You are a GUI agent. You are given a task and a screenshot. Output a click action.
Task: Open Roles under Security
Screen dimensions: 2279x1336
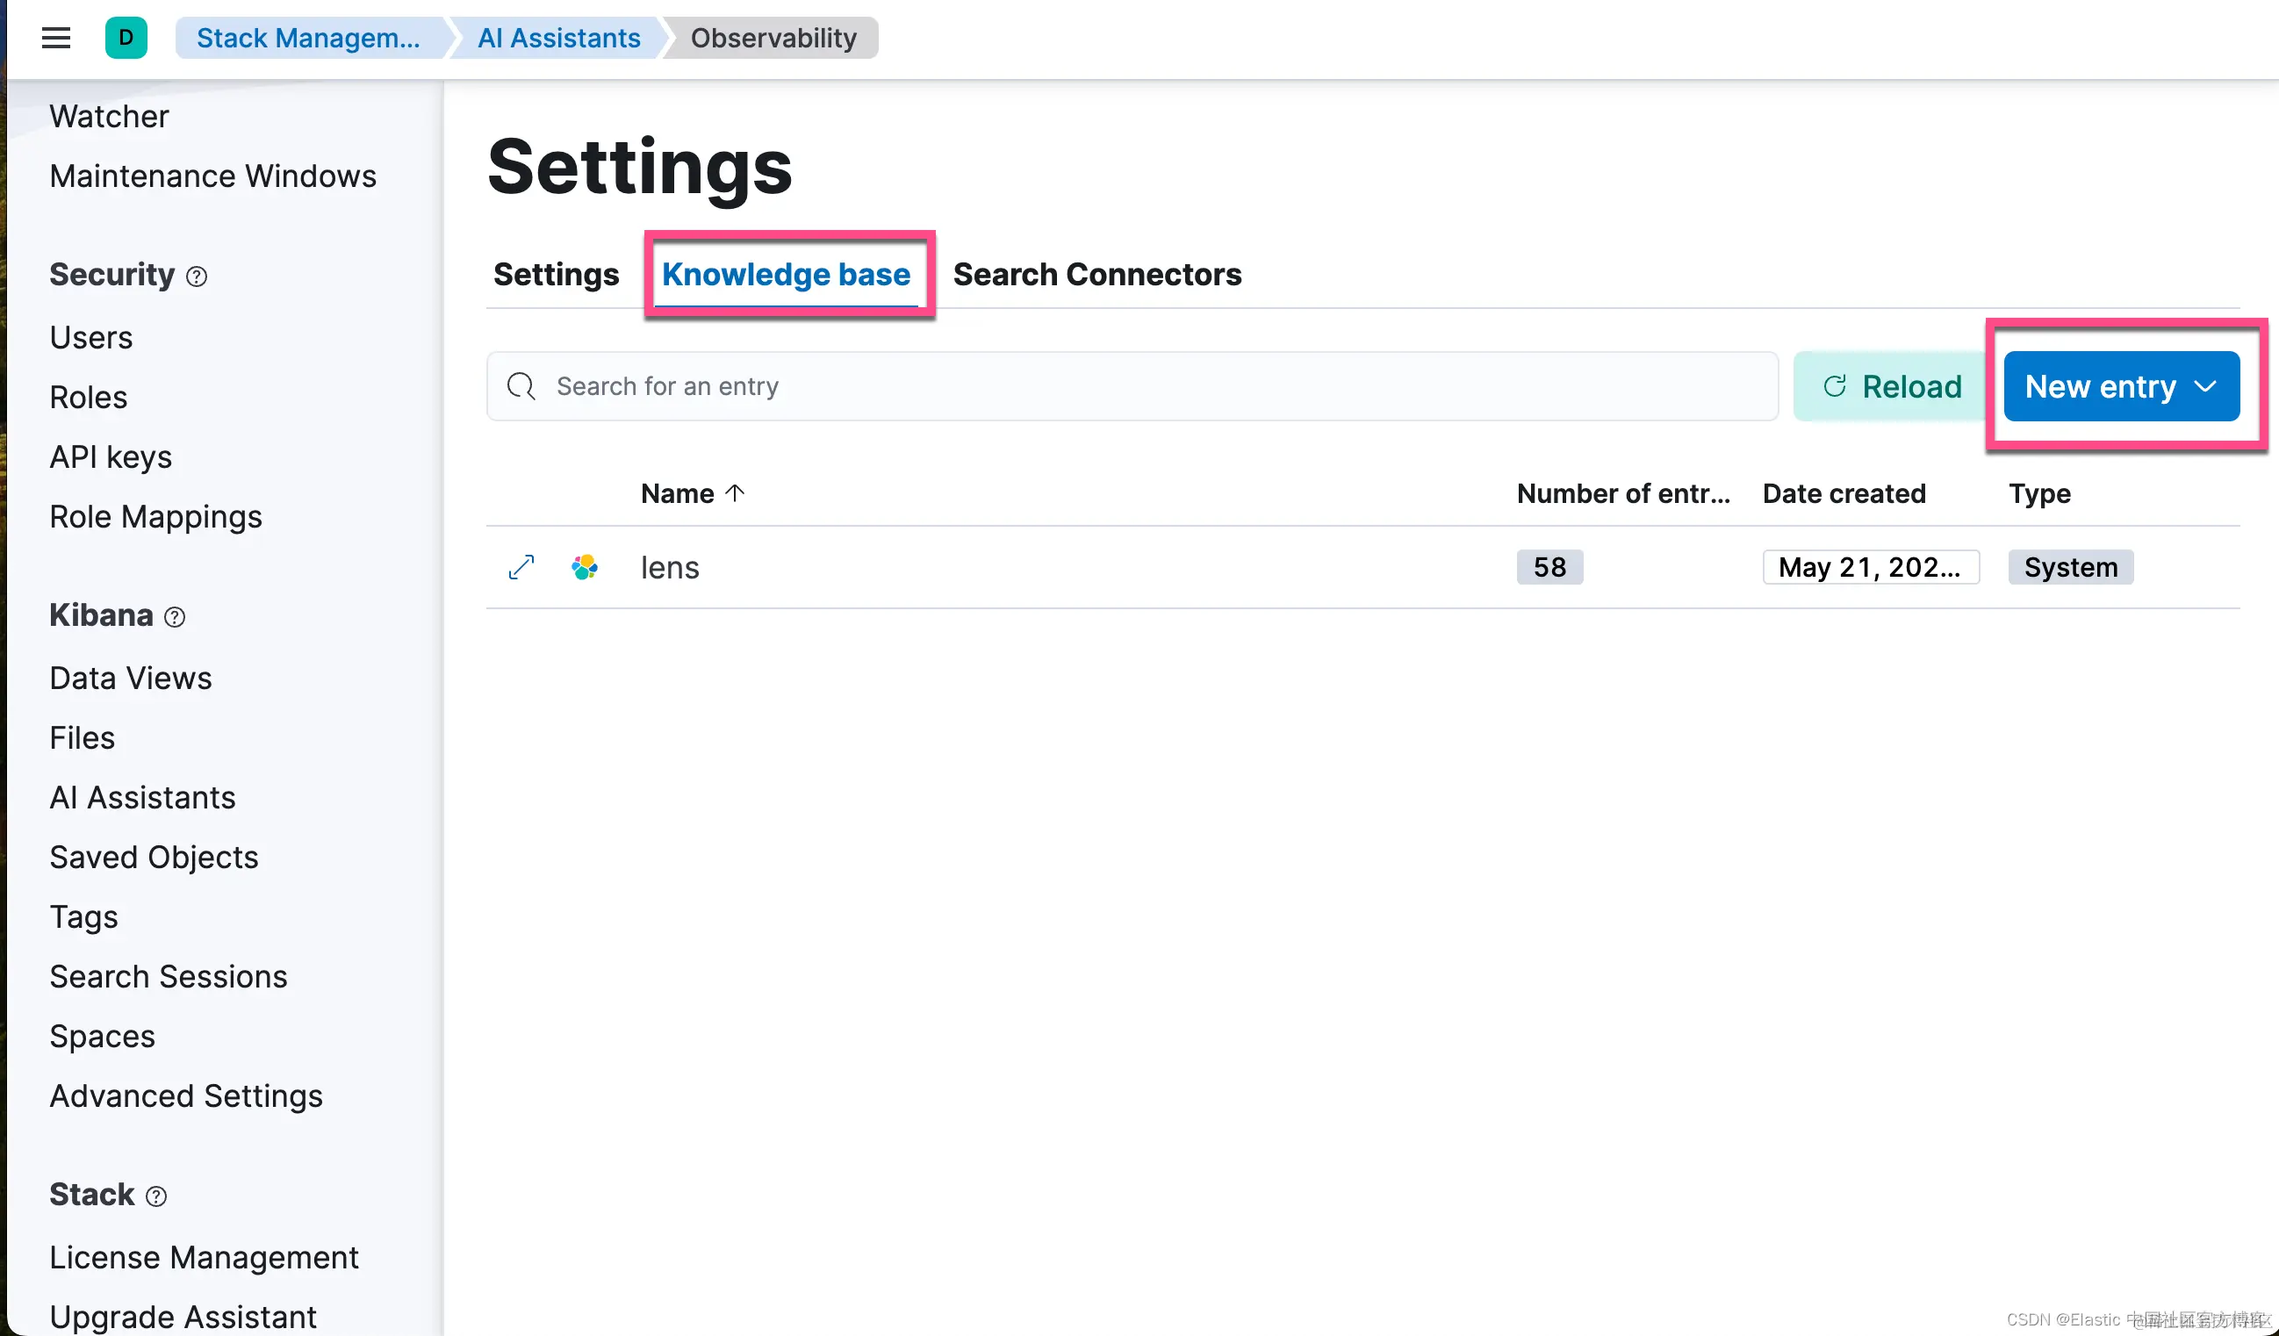click(x=88, y=397)
